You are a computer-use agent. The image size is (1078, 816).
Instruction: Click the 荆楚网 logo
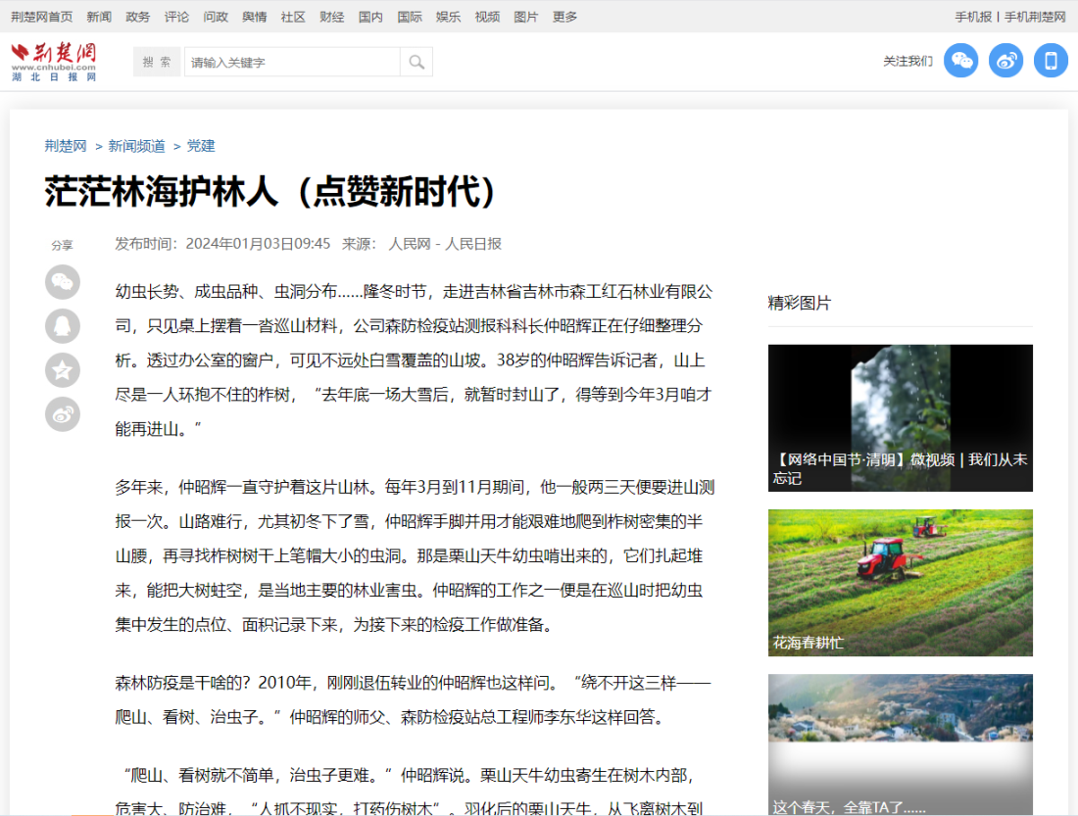coord(54,62)
